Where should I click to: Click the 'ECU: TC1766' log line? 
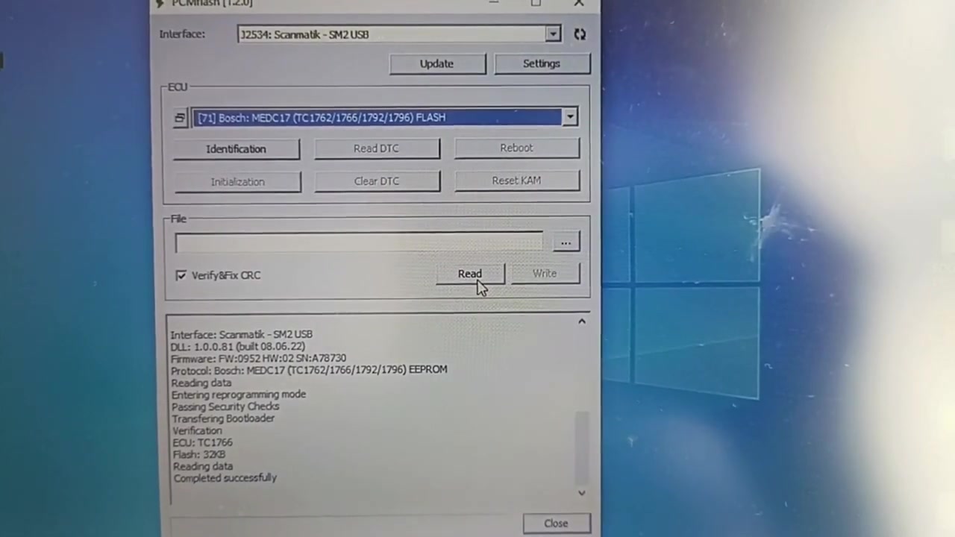point(202,442)
